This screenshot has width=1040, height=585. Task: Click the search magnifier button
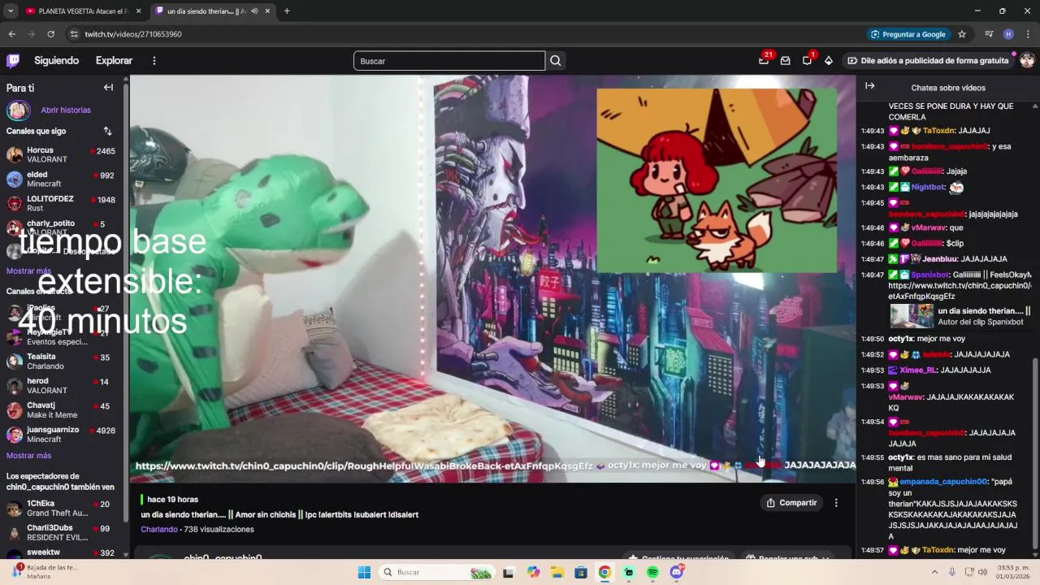click(x=556, y=61)
